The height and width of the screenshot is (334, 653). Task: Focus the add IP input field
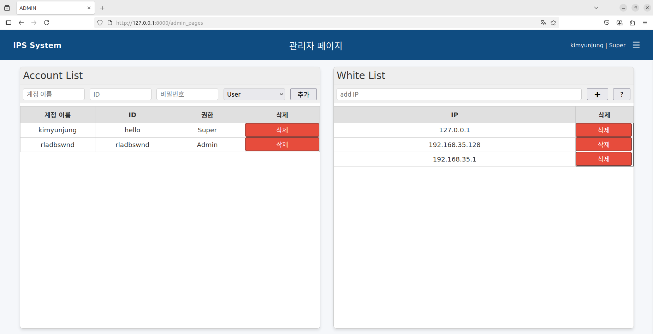[459, 94]
